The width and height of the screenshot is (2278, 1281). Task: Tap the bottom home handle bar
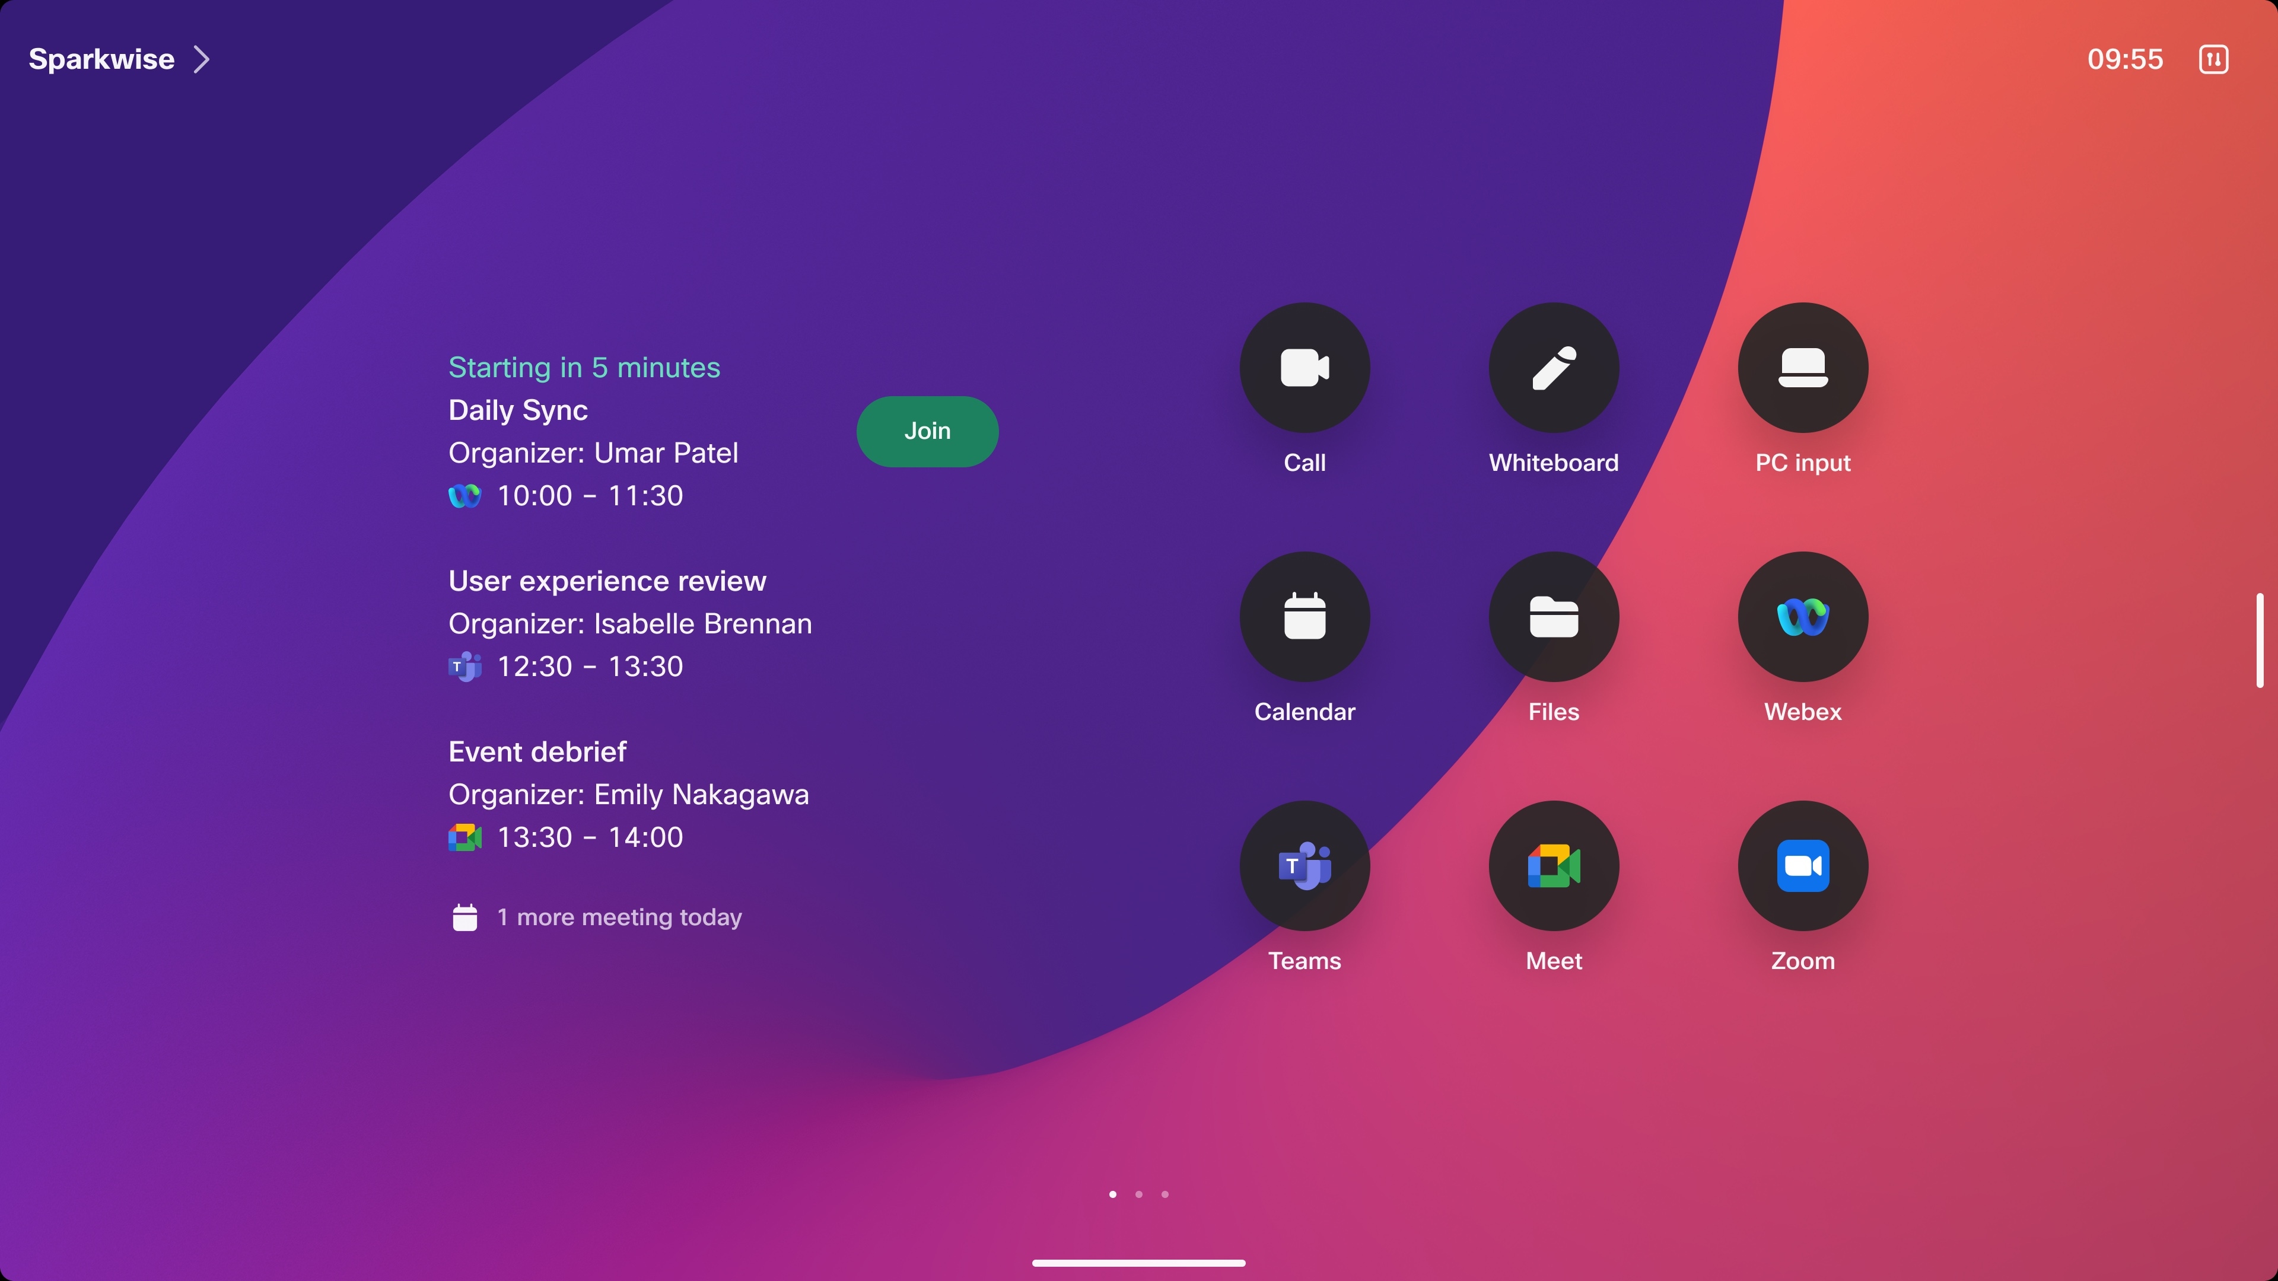[x=1139, y=1263]
